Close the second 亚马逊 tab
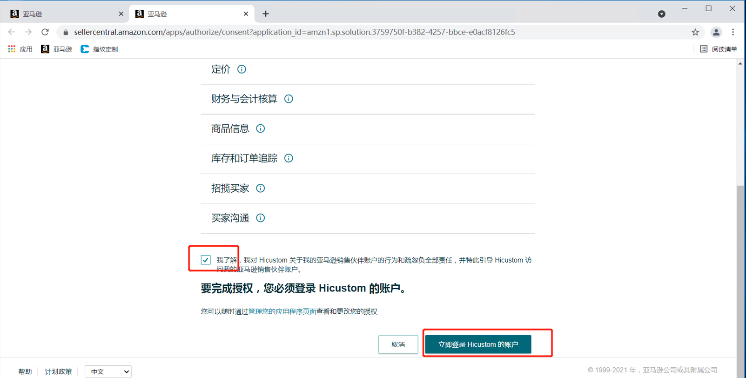746x378 pixels. coord(246,14)
